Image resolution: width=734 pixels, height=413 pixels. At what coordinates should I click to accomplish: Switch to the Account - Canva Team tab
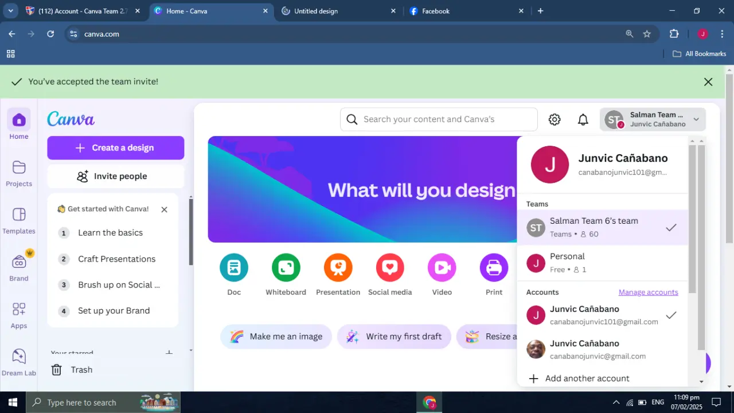[x=84, y=11]
